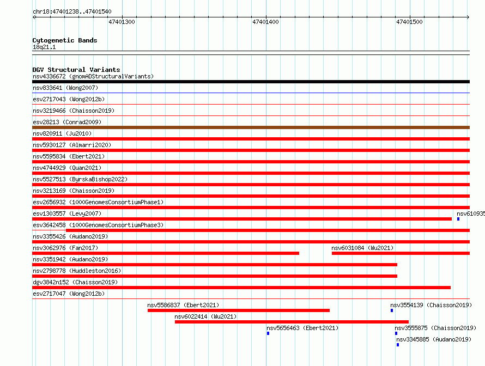
Task: Open the nsv4336672 (gnomADStructuralVariants) label
Action: (93, 76)
